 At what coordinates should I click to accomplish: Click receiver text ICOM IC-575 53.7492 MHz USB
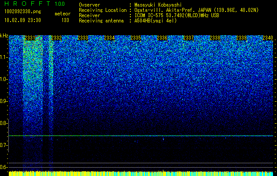coord(177,15)
